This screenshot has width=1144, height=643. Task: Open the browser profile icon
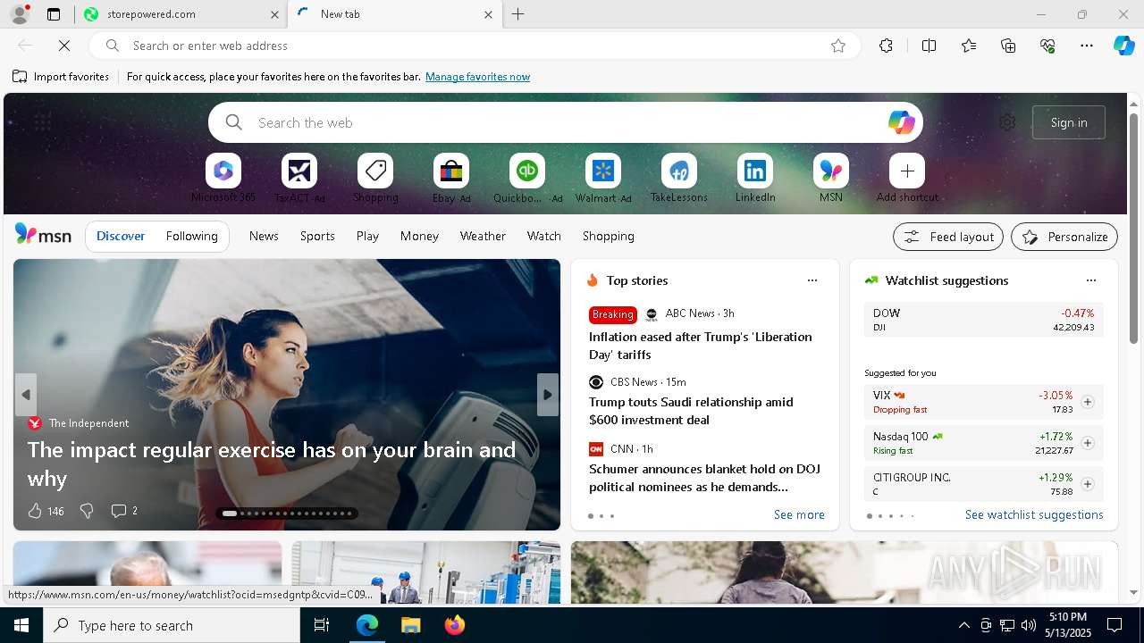tap(20, 14)
